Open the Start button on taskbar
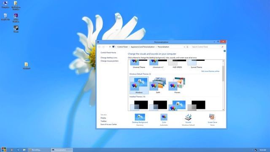270x152 pixels. pyautogui.click(x=4, y=149)
